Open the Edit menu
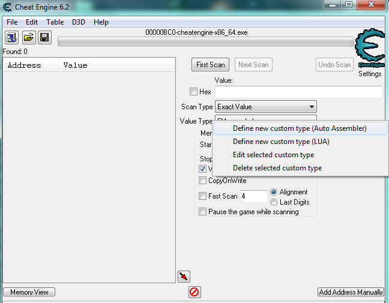Image resolution: width=389 pixels, height=303 pixels. pos(32,22)
